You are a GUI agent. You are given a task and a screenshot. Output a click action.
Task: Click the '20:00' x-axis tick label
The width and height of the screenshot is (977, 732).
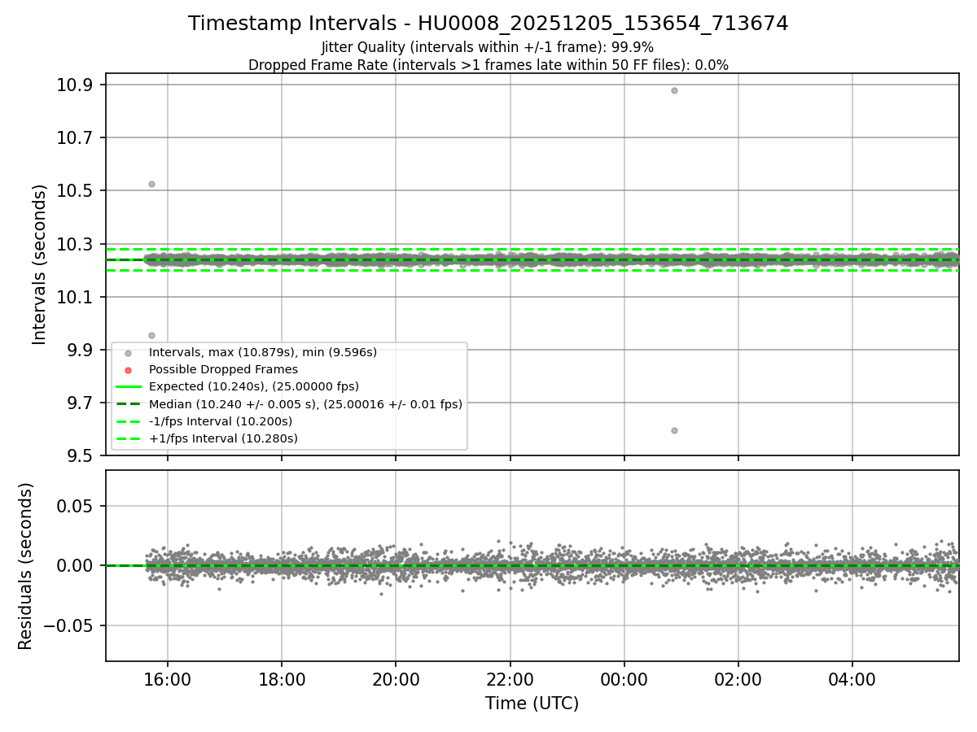click(x=396, y=679)
